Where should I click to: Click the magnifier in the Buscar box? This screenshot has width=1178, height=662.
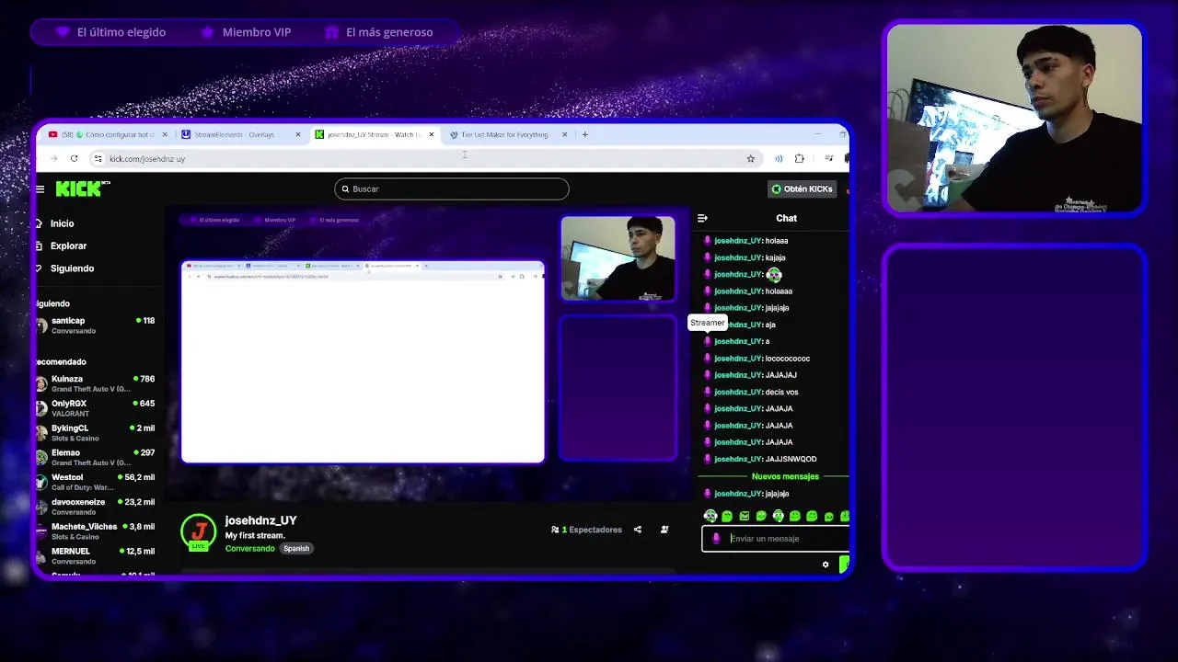[x=345, y=188]
